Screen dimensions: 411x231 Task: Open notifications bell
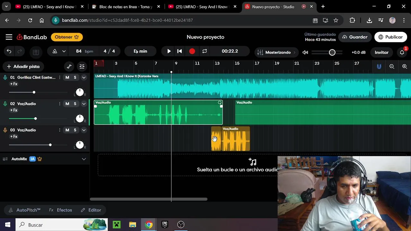pyautogui.click(x=402, y=52)
